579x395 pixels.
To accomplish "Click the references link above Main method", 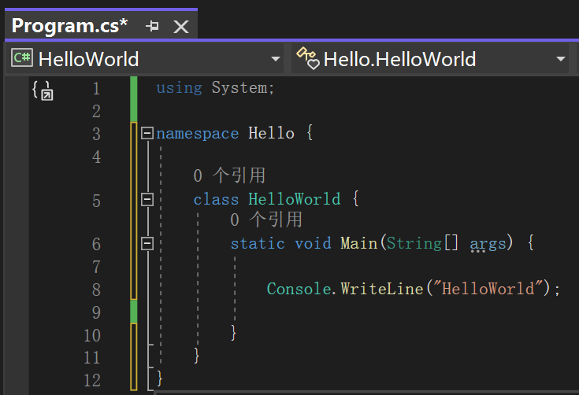I will (265, 220).
